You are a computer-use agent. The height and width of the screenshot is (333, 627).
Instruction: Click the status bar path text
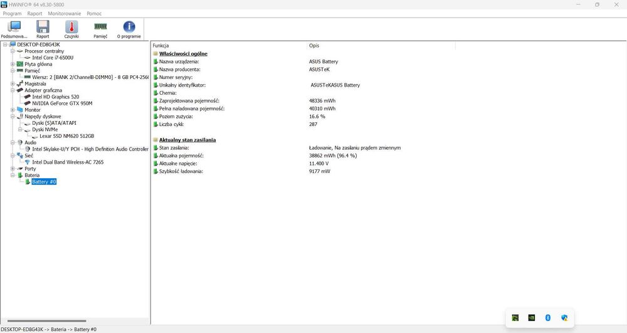[x=48, y=329]
